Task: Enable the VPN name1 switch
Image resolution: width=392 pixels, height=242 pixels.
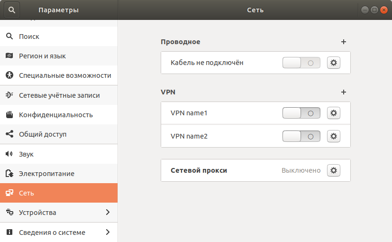Action: 301,113
